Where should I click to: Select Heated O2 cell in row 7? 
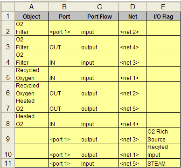pyautogui.click(x=31, y=105)
